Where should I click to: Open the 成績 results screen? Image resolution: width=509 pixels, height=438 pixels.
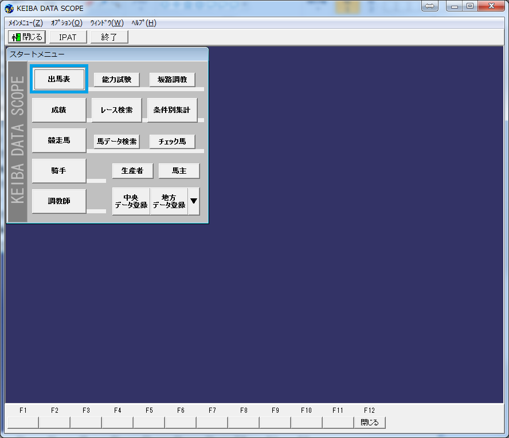click(x=59, y=110)
